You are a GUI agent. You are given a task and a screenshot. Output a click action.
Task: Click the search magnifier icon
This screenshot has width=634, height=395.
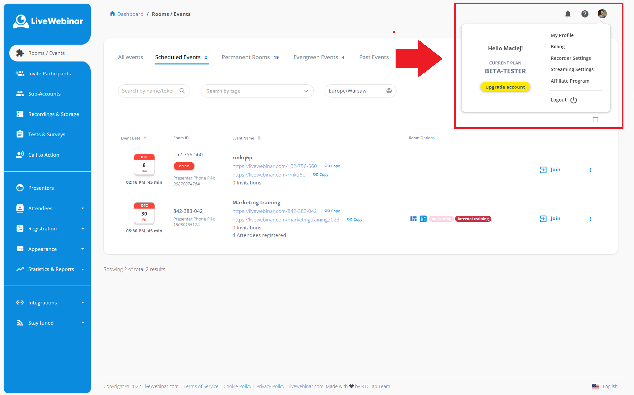click(182, 91)
